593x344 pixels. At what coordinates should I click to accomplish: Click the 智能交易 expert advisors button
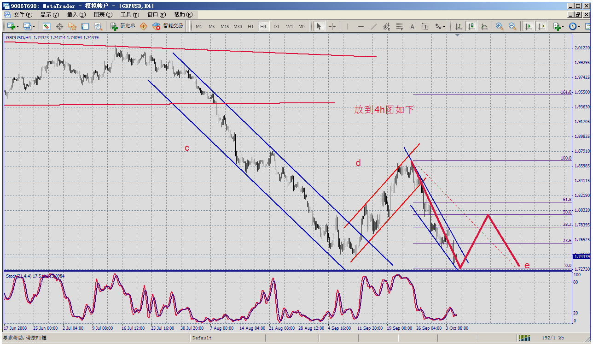168,26
